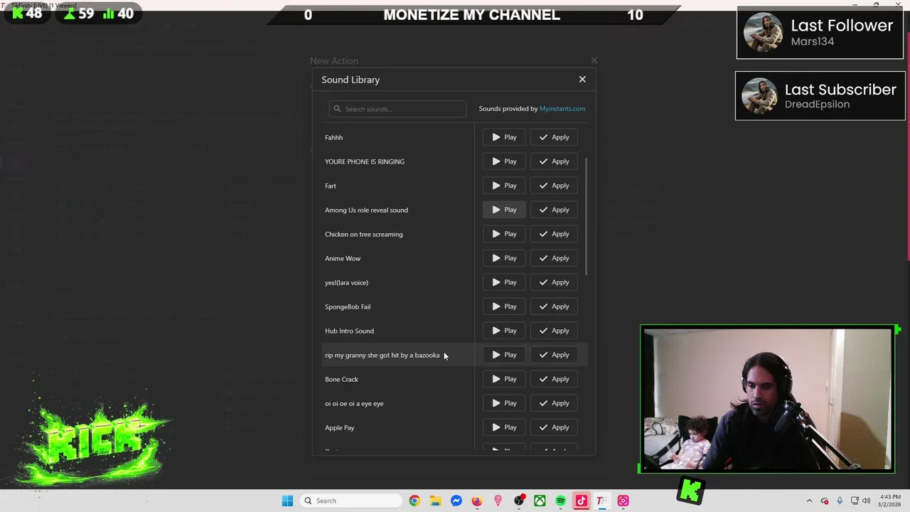The image size is (910, 512).
Task: Play Chicken on tree screaming
Action: [x=504, y=234]
